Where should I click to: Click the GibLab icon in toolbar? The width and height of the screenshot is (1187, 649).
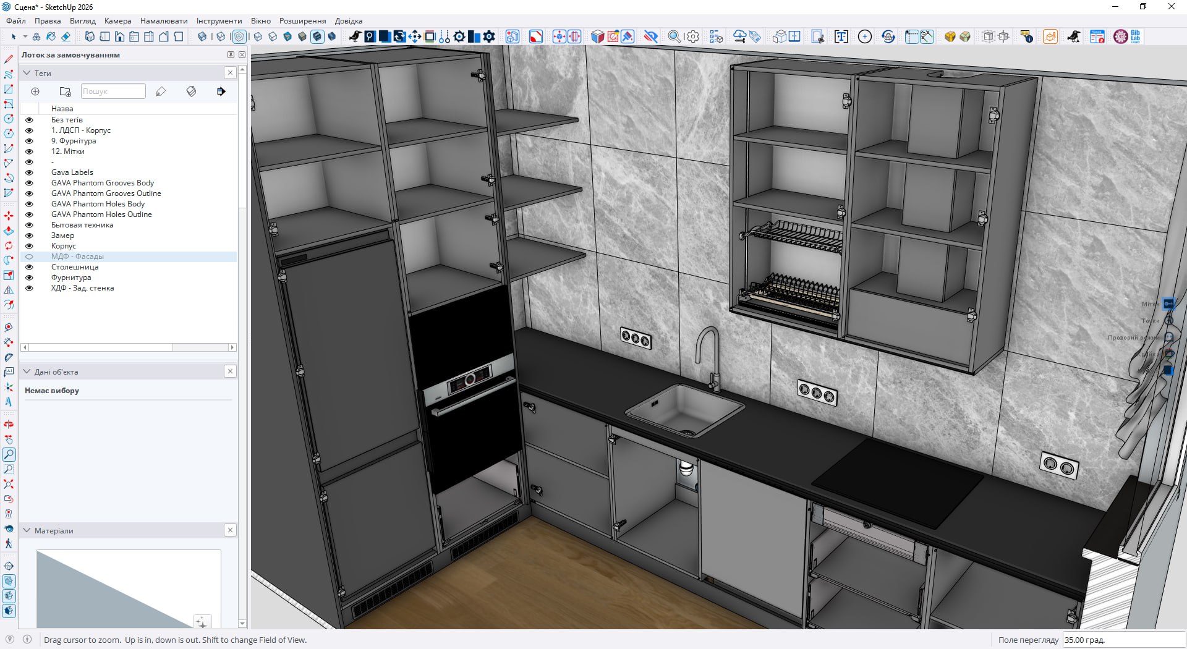pos(1136,36)
